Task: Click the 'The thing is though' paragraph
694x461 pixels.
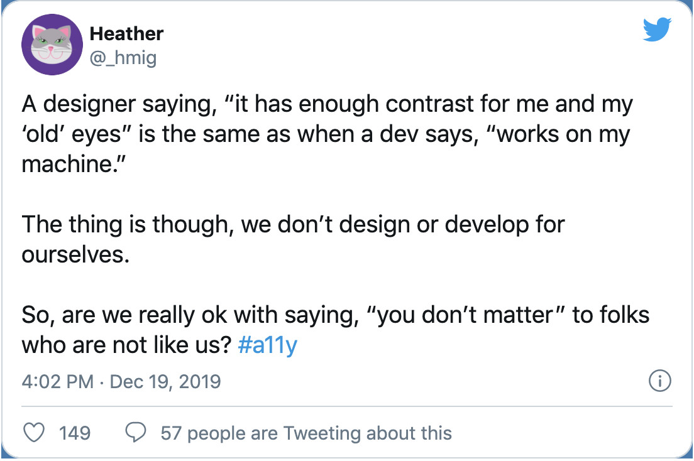Action: [x=293, y=225]
